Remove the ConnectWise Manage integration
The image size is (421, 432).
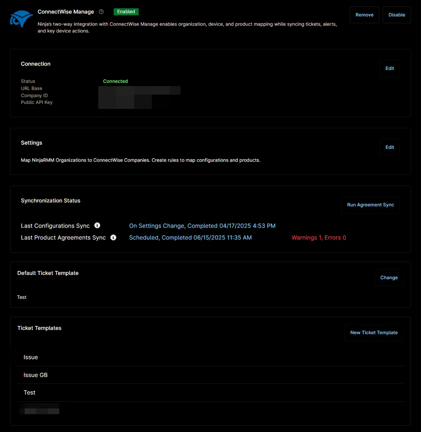(x=365, y=15)
